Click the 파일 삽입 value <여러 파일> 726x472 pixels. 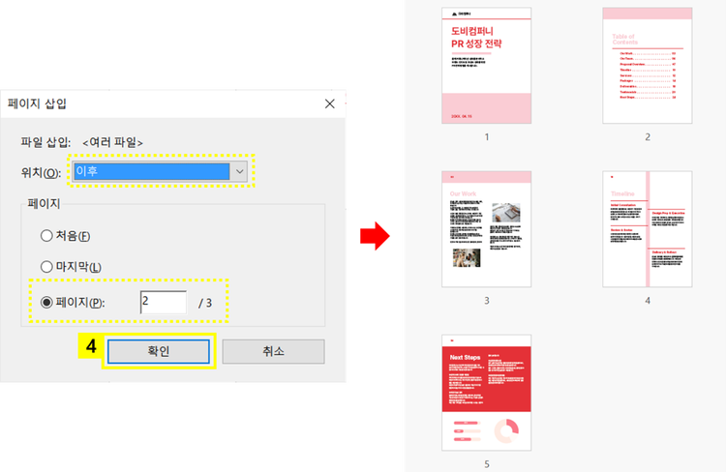tap(112, 142)
